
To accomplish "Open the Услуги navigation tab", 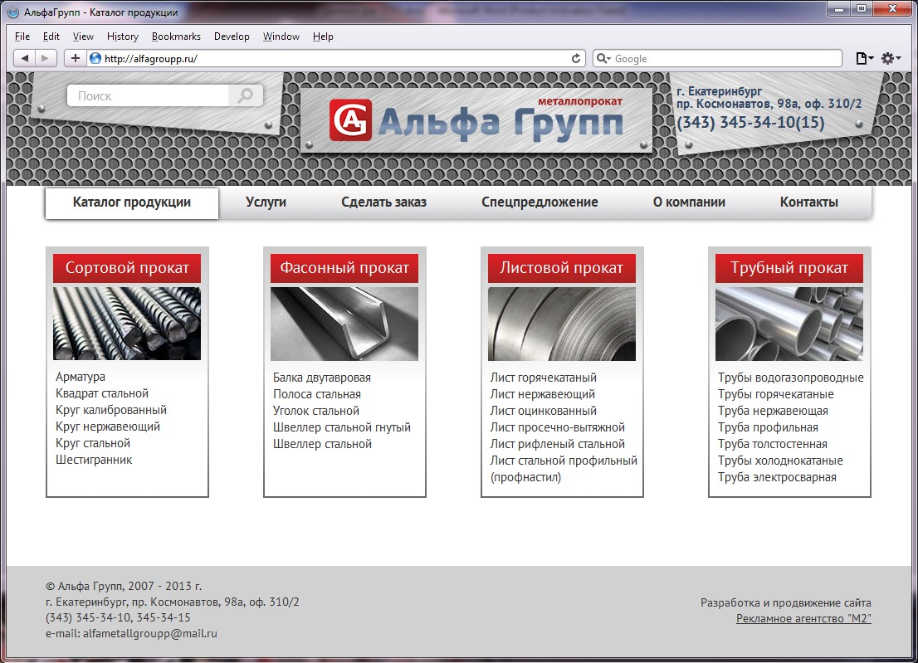I will [266, 202].
